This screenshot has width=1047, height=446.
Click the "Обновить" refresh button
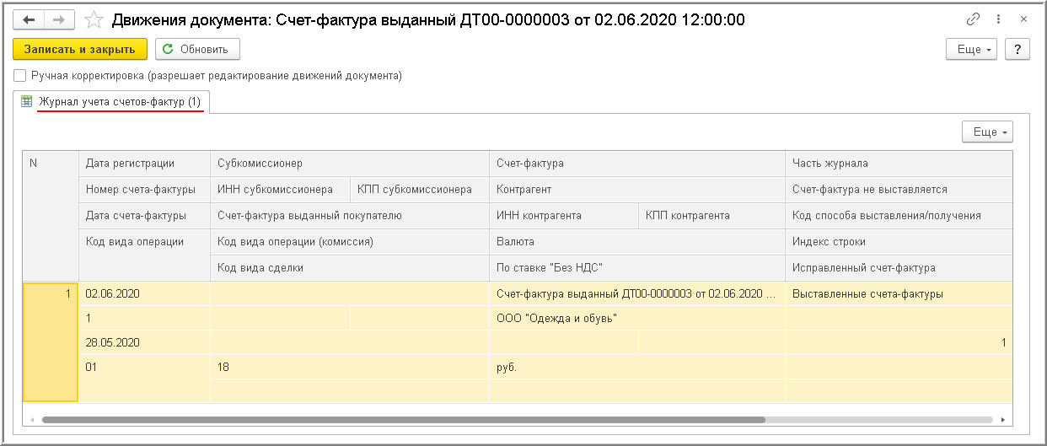click(x=197, y=50)
